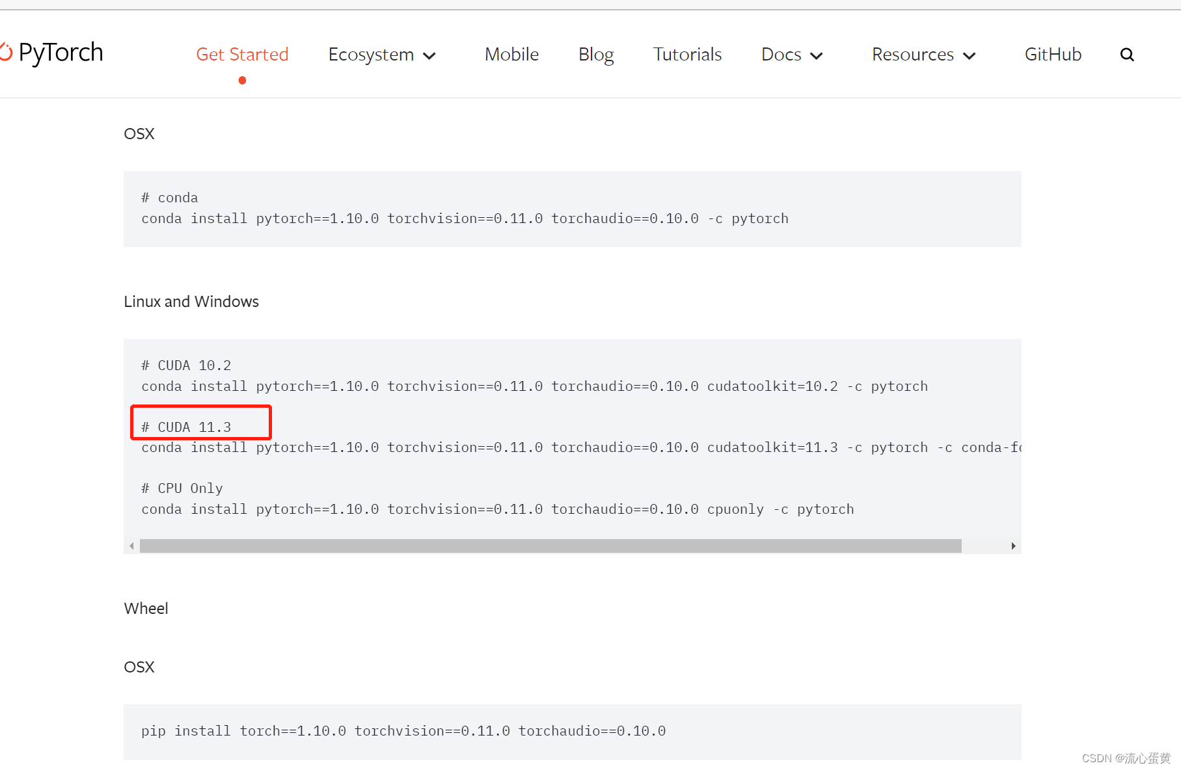The height and width of the screenshot is (770, 1181).
Task: Click the '# CUDA 11.3' comment line
Action: tap(186, 427)
